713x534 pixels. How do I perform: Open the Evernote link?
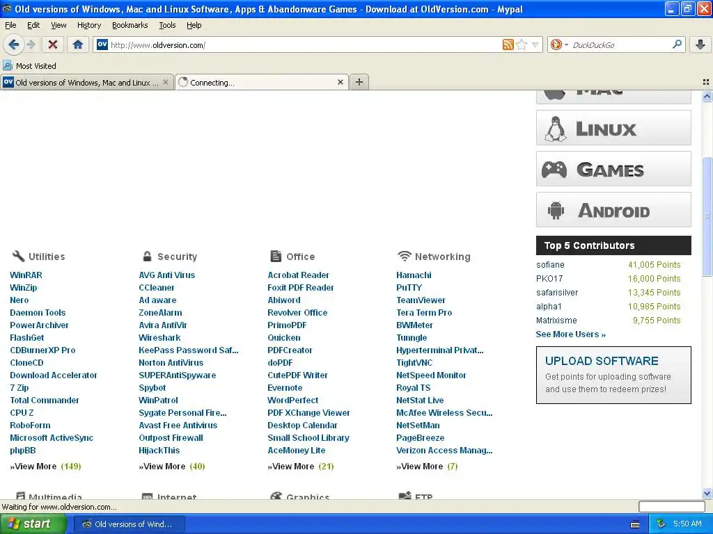pos(285,388)
